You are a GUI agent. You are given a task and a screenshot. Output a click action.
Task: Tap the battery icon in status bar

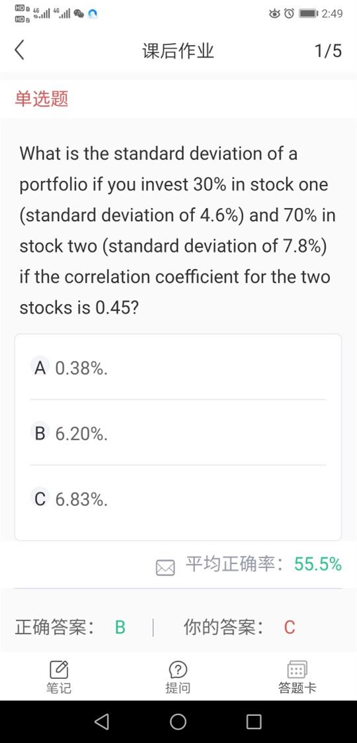[309, 13]
